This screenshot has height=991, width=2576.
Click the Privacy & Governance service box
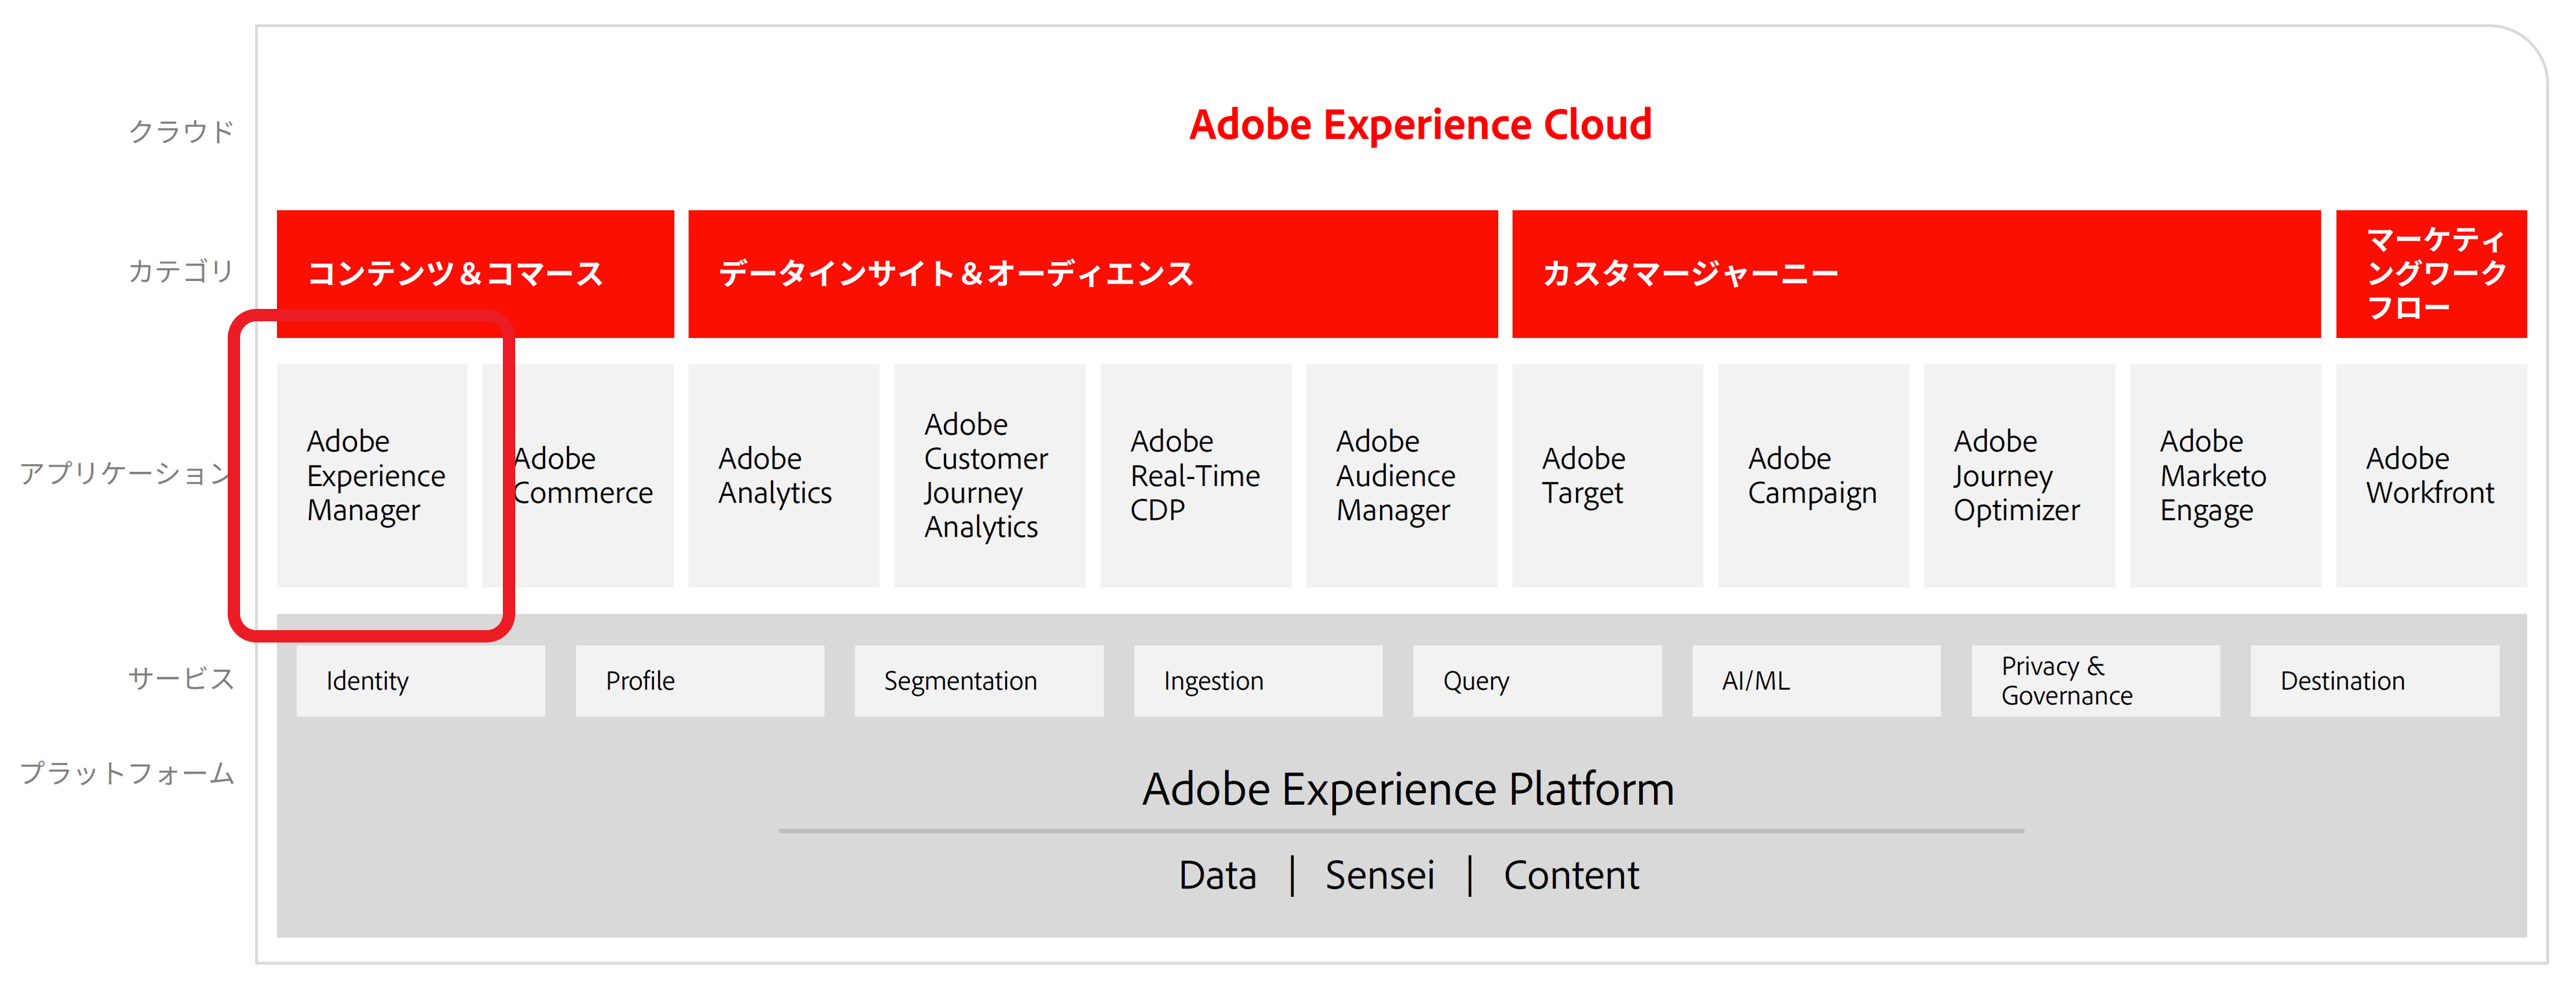pyautogui.click(x=2096, y=681)
